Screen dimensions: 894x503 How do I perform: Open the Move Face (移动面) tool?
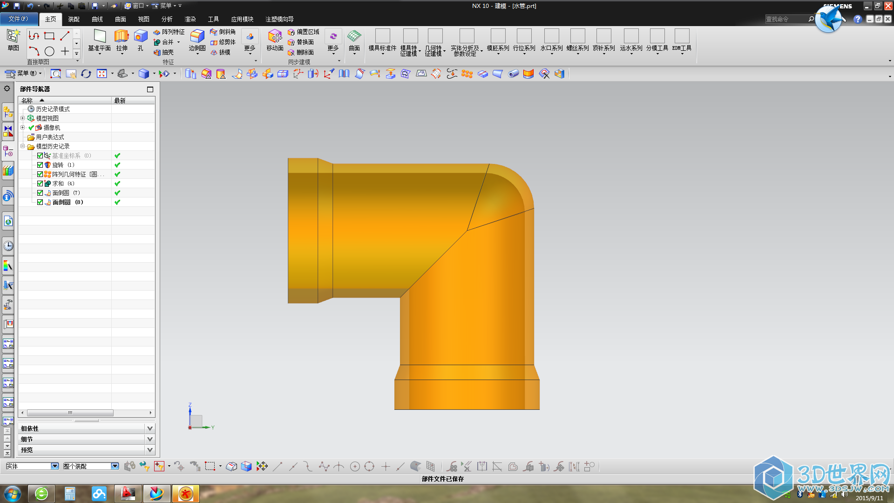[275, 41]
